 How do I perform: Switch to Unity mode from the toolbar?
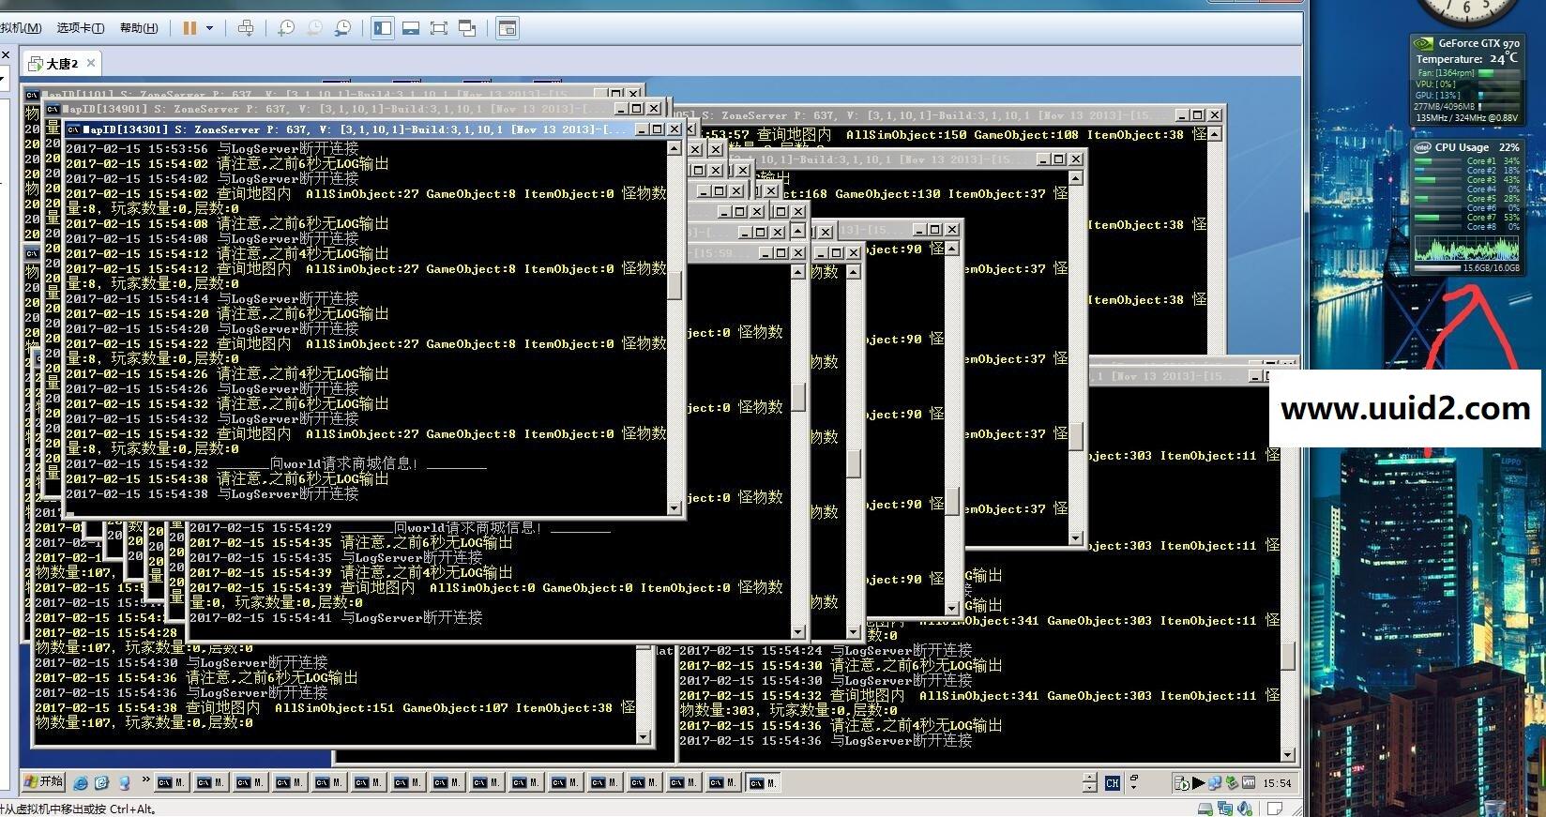pyautogui.click(x=467, y=28)
